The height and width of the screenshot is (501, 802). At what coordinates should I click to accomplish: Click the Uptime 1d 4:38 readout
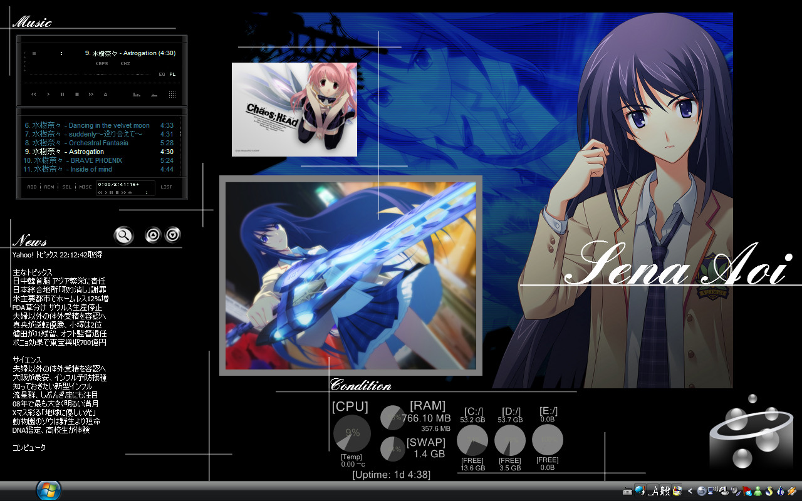(392, 475)
